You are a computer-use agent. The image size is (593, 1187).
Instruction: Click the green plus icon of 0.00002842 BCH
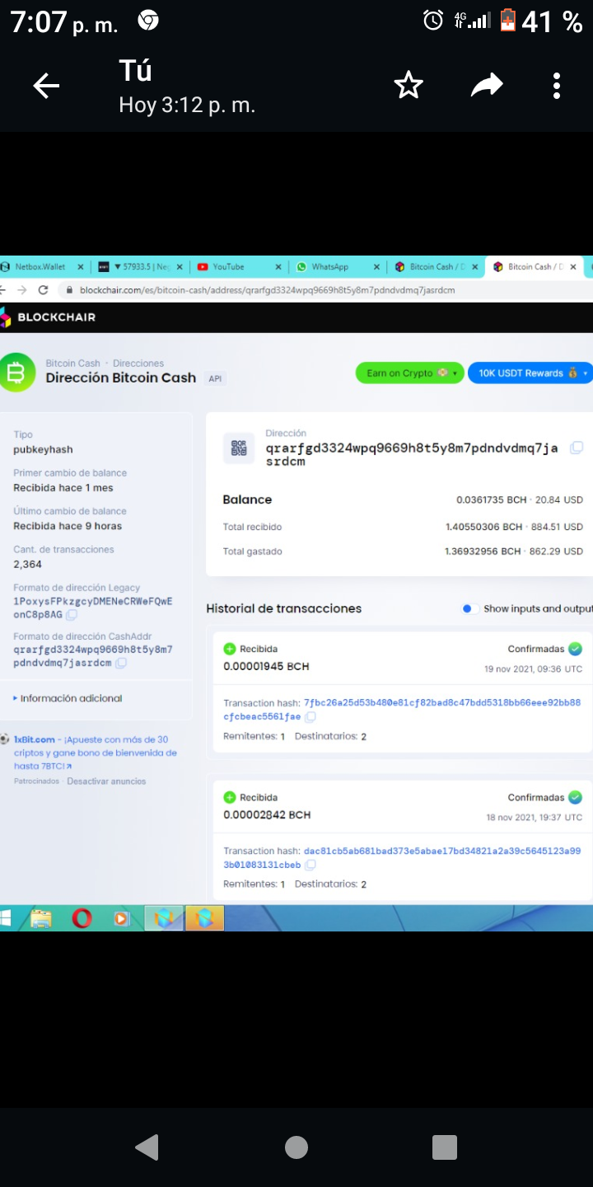[230, 797]
